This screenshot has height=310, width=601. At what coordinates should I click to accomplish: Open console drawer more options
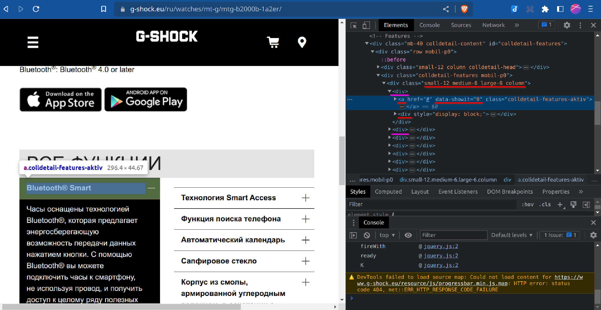pos(353,223)
